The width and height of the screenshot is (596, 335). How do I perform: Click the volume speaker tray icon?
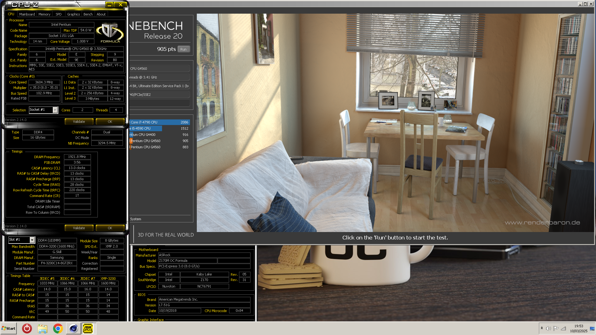[x=548, y=328]
